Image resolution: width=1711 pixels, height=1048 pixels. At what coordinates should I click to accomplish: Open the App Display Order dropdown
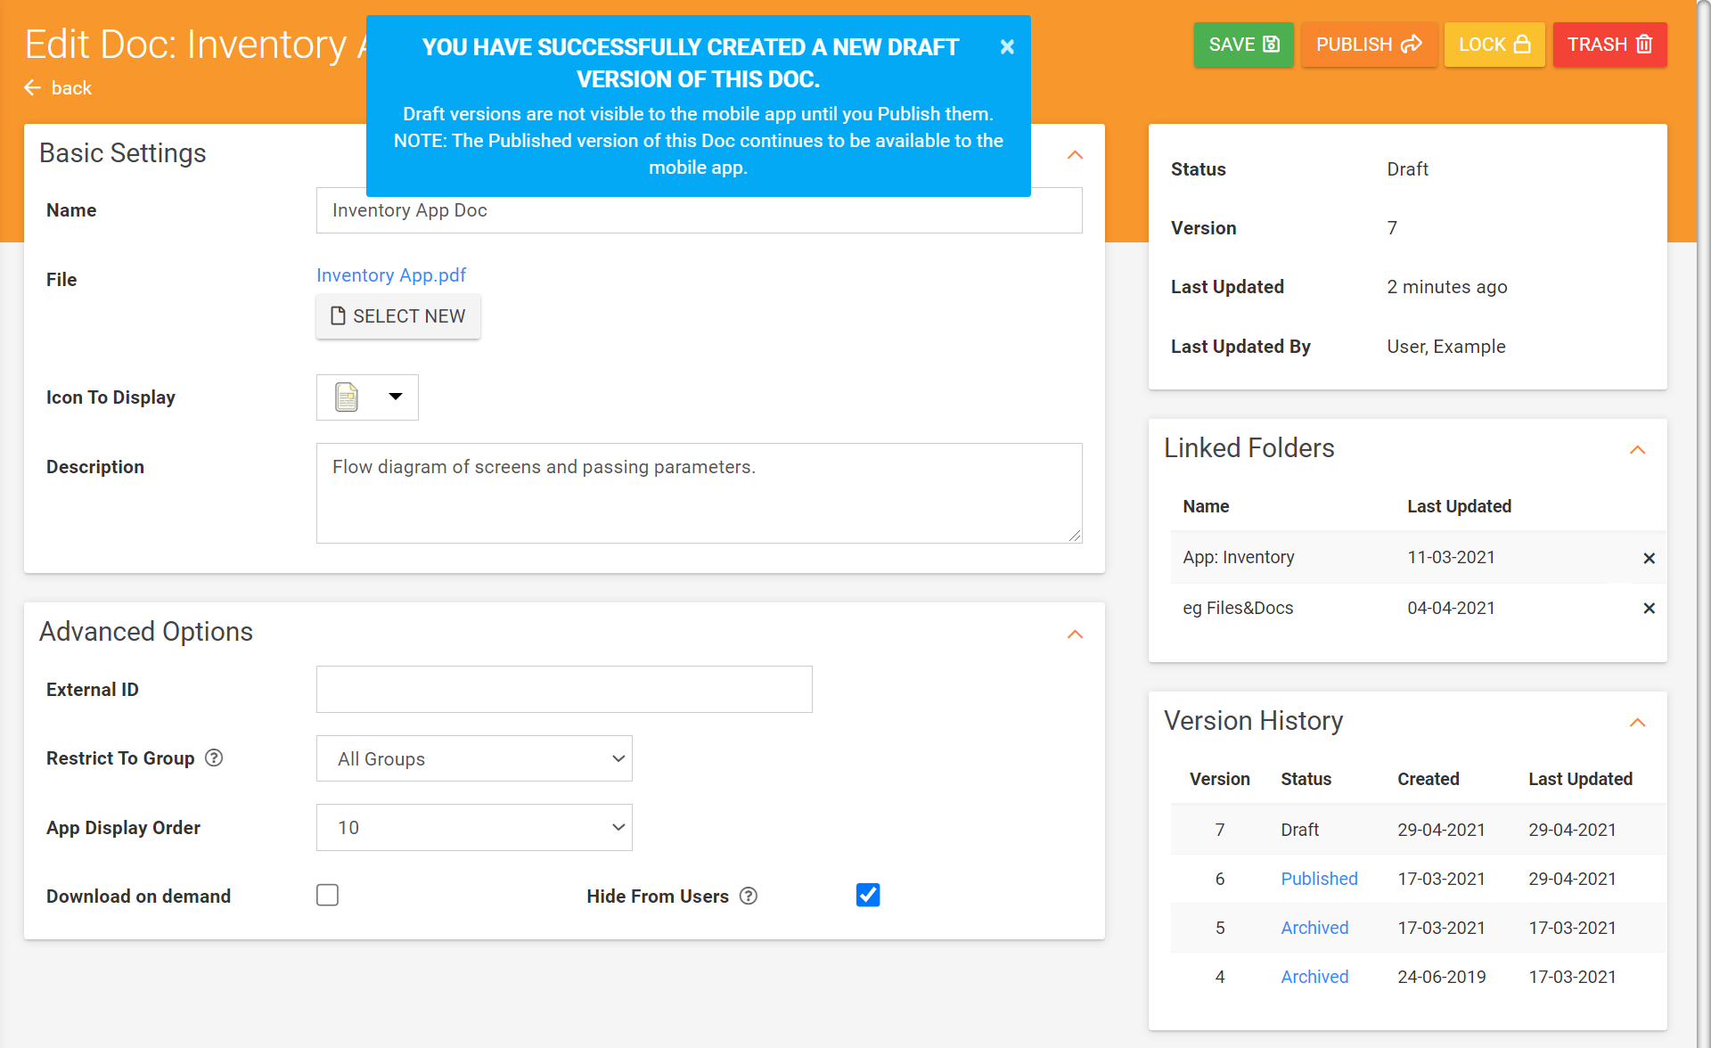coord(474,827)
